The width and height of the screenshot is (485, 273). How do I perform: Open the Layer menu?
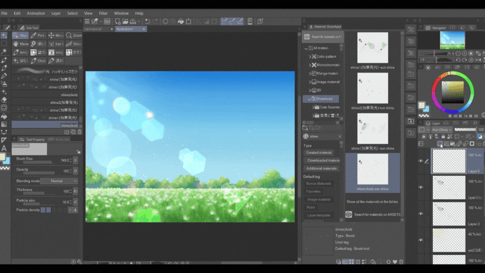56,13
